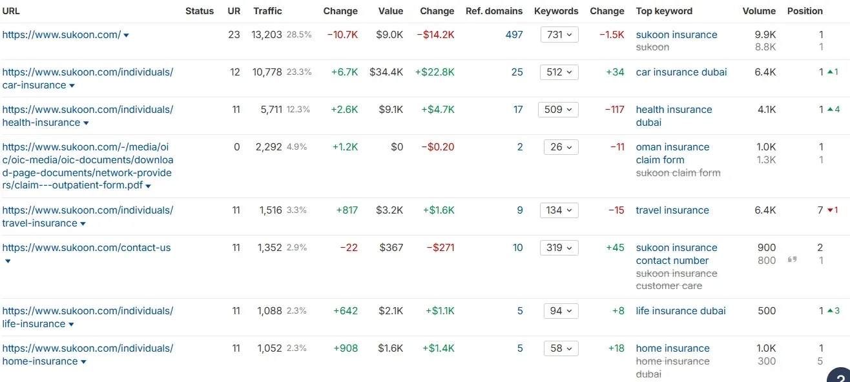The width and height of the screenshot is (850, 382).
Task: Open the 26 keywords dropdown
Action: click(x=561, y=147)
